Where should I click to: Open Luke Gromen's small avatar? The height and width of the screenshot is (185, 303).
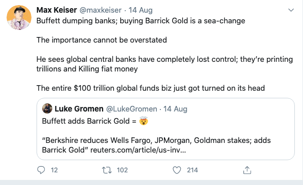(x=47, y=108)
